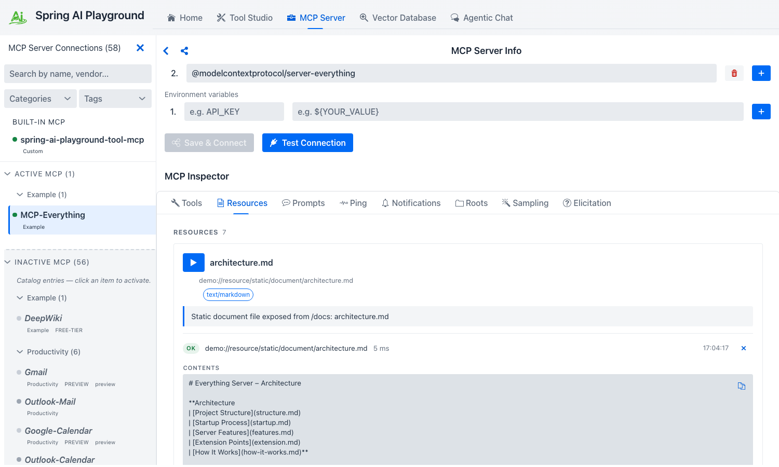The height and width of the screenshot is (467, 779).
Task: Close the MCP Server Connections panel
Action: tap(140, 48)
